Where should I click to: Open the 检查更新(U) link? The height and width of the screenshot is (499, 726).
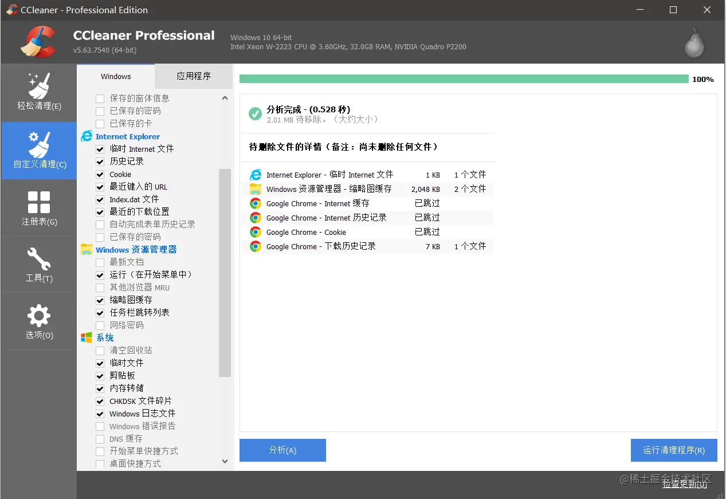tap(685, 484)
